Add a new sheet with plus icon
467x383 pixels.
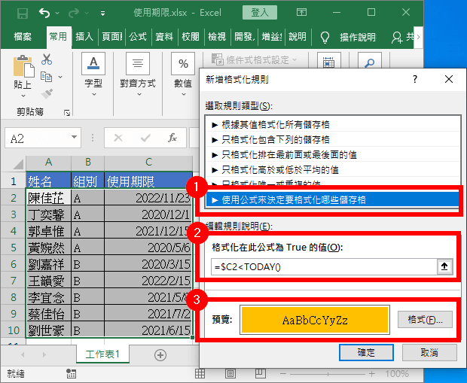pos(160,355)
